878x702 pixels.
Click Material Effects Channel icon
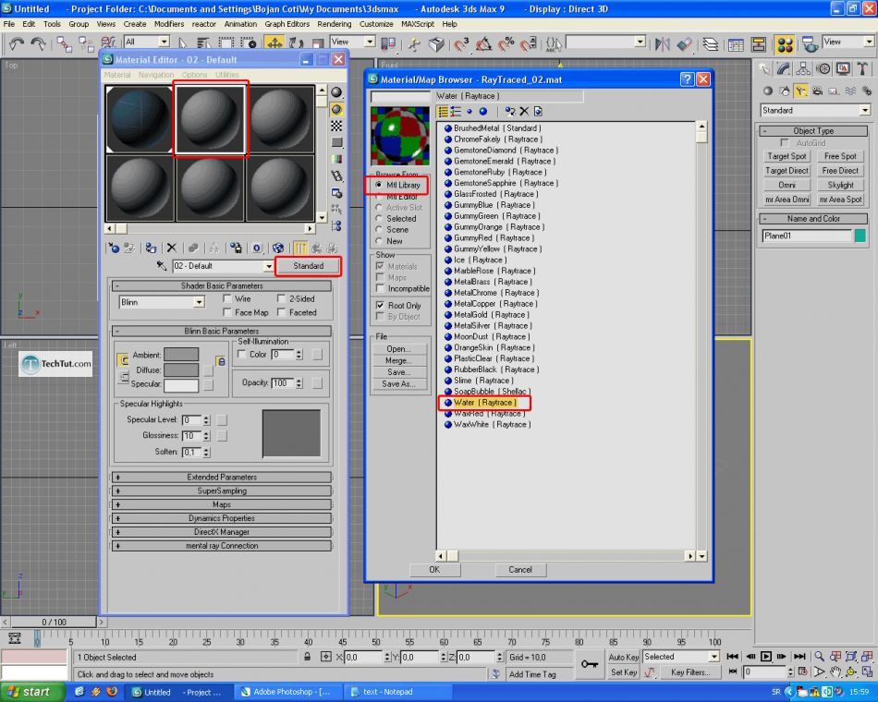pyautogui.click(x=257, y=248)
